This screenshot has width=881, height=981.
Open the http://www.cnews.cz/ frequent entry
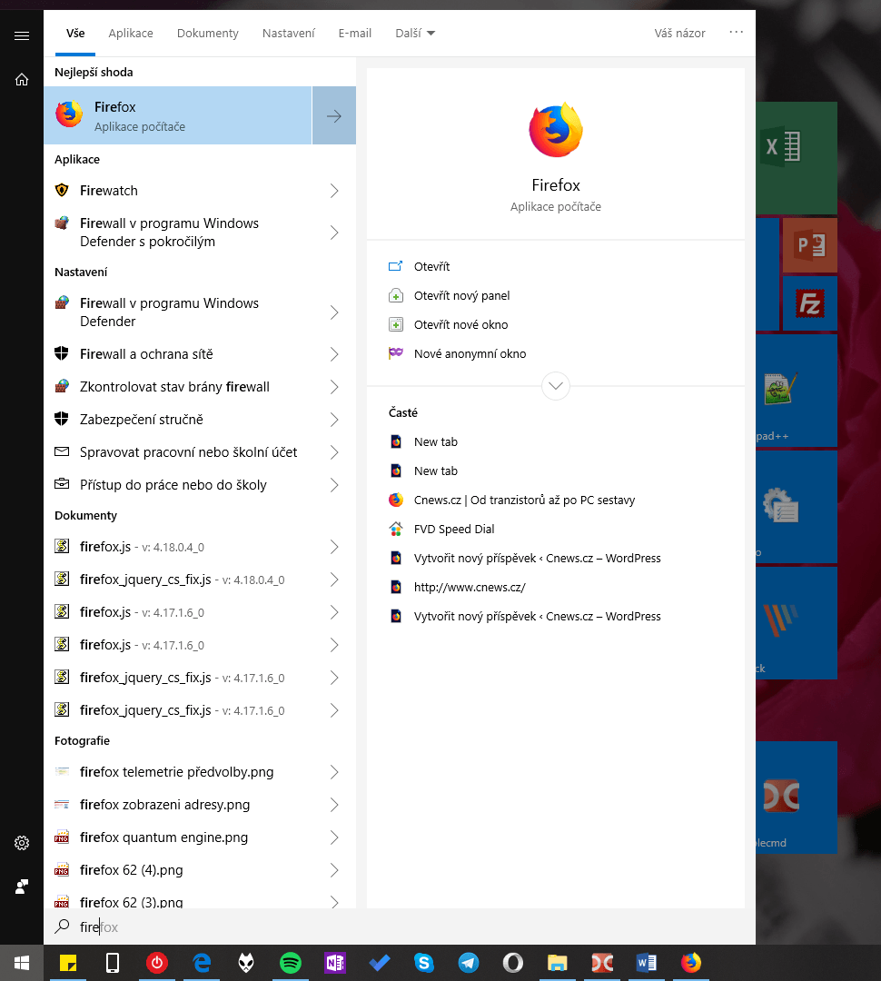point(556,588)
